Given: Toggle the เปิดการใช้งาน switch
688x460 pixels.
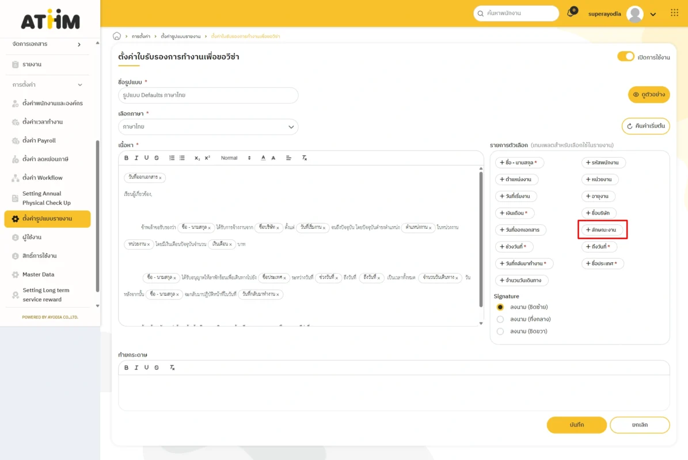Looking at the screenshot, I should click(625, 56).
